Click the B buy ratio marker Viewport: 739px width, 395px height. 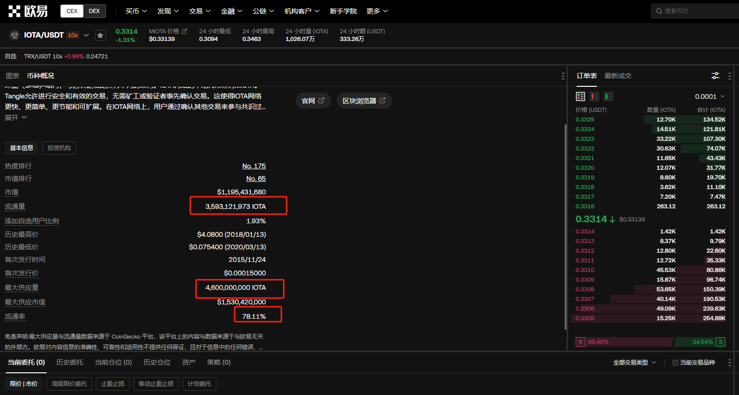(581, 342)
